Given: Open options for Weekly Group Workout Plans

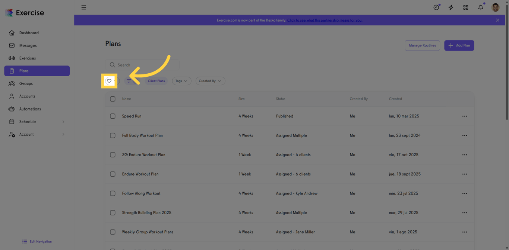Looking at the screenshot, I should coord(465,232).
